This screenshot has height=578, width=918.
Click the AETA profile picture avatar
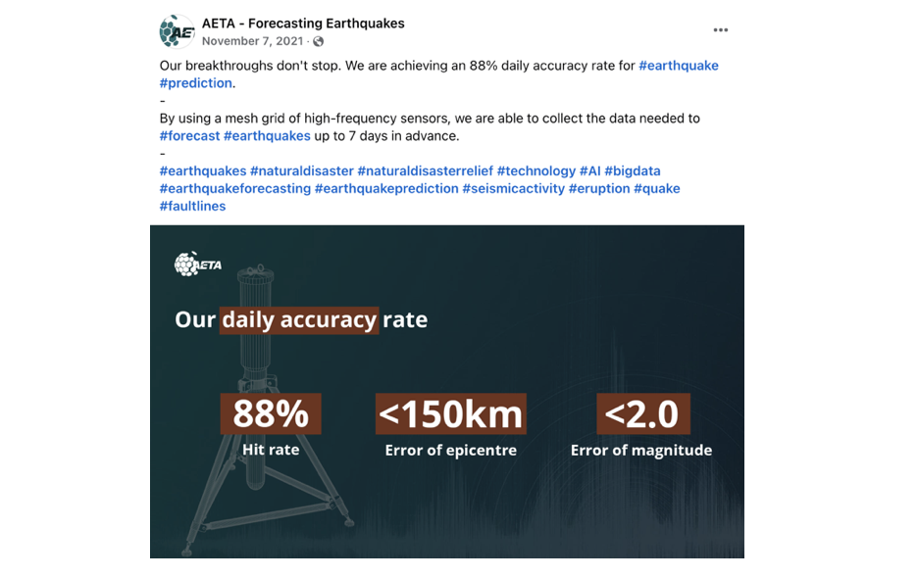[x=177, y=31]
